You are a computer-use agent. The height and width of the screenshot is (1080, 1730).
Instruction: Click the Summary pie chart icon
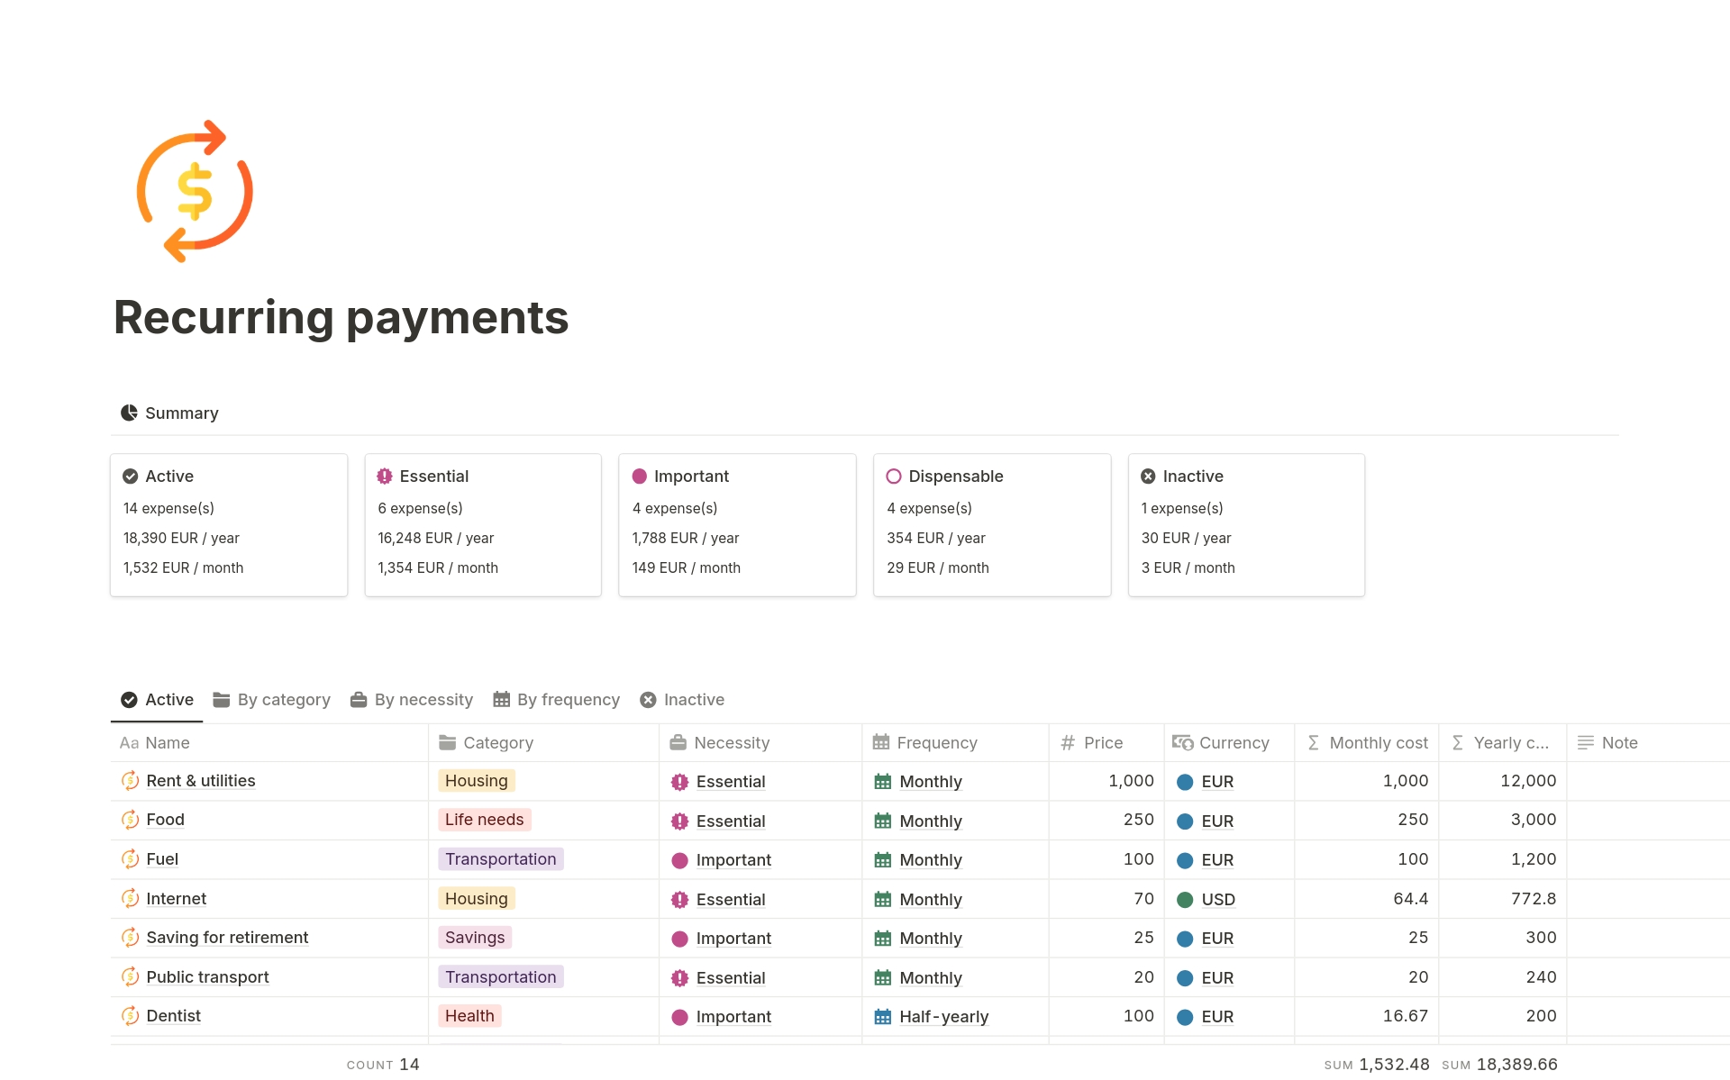click(x=129, y=413)
